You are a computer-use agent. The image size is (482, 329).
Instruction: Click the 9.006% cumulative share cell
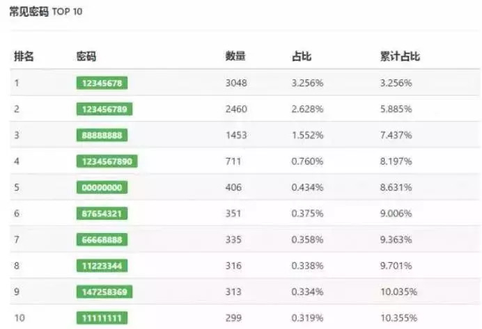396,214
